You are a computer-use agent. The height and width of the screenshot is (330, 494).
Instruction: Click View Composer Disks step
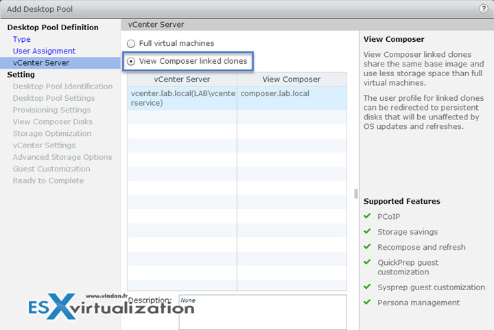(x=53, y=122)
